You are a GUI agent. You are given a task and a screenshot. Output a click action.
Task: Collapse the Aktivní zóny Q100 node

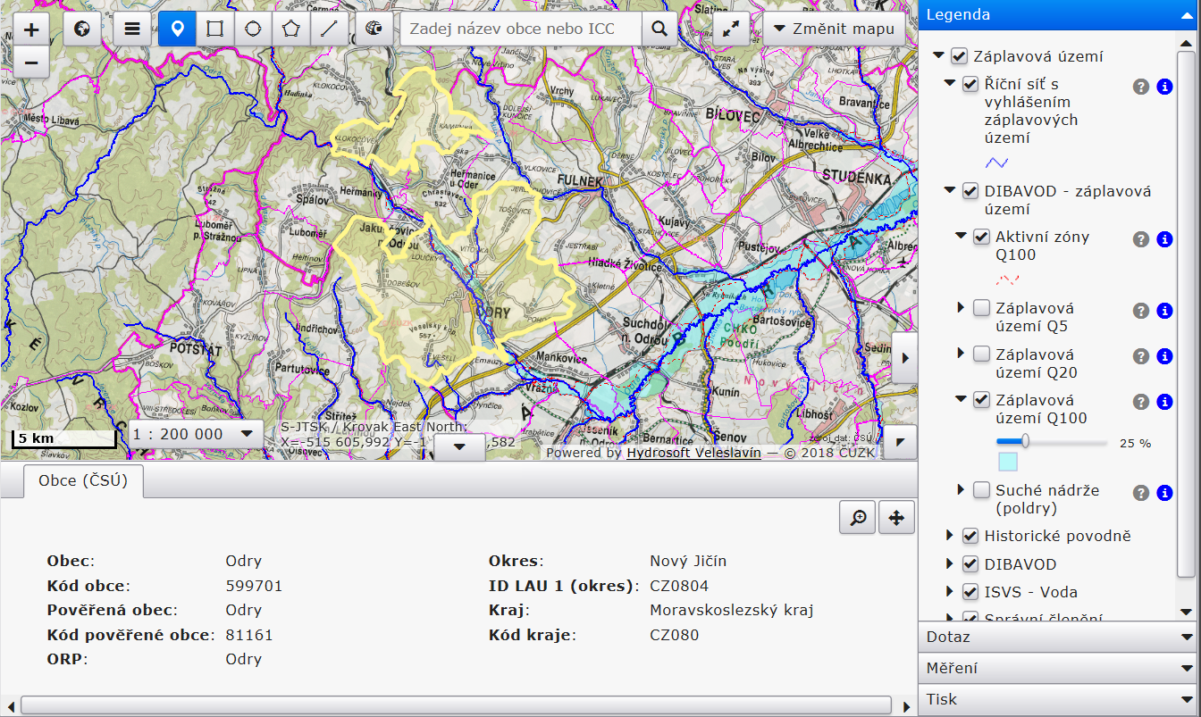[961, 238]
